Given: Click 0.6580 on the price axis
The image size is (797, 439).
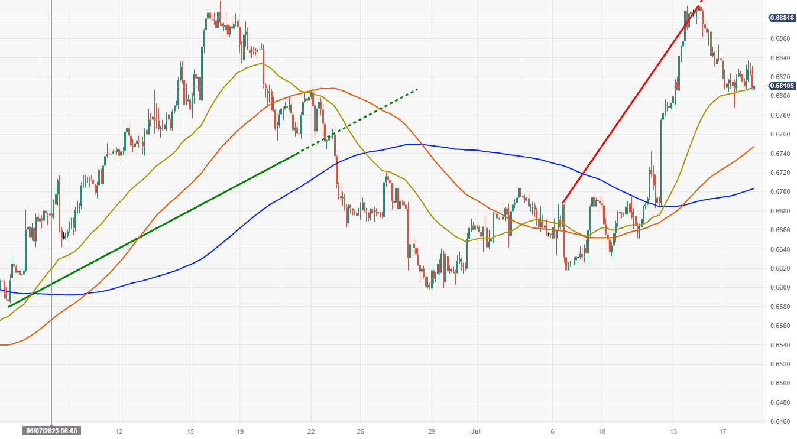Looking at the screenshot, I should [x=780, y=307].
